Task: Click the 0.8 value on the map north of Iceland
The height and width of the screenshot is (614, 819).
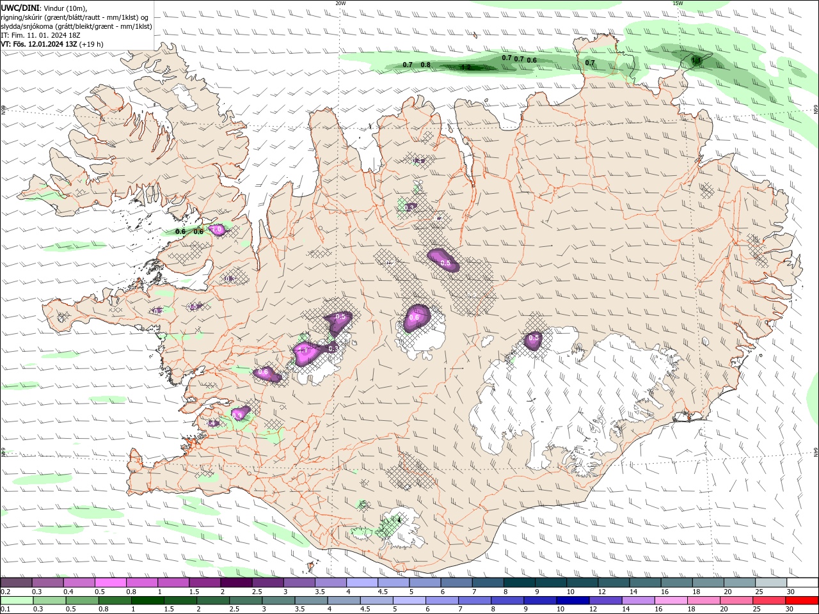Action: [x=425, y=65]
